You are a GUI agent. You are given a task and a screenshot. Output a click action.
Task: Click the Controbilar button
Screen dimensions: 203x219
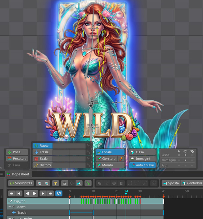[x=192, y=183]
